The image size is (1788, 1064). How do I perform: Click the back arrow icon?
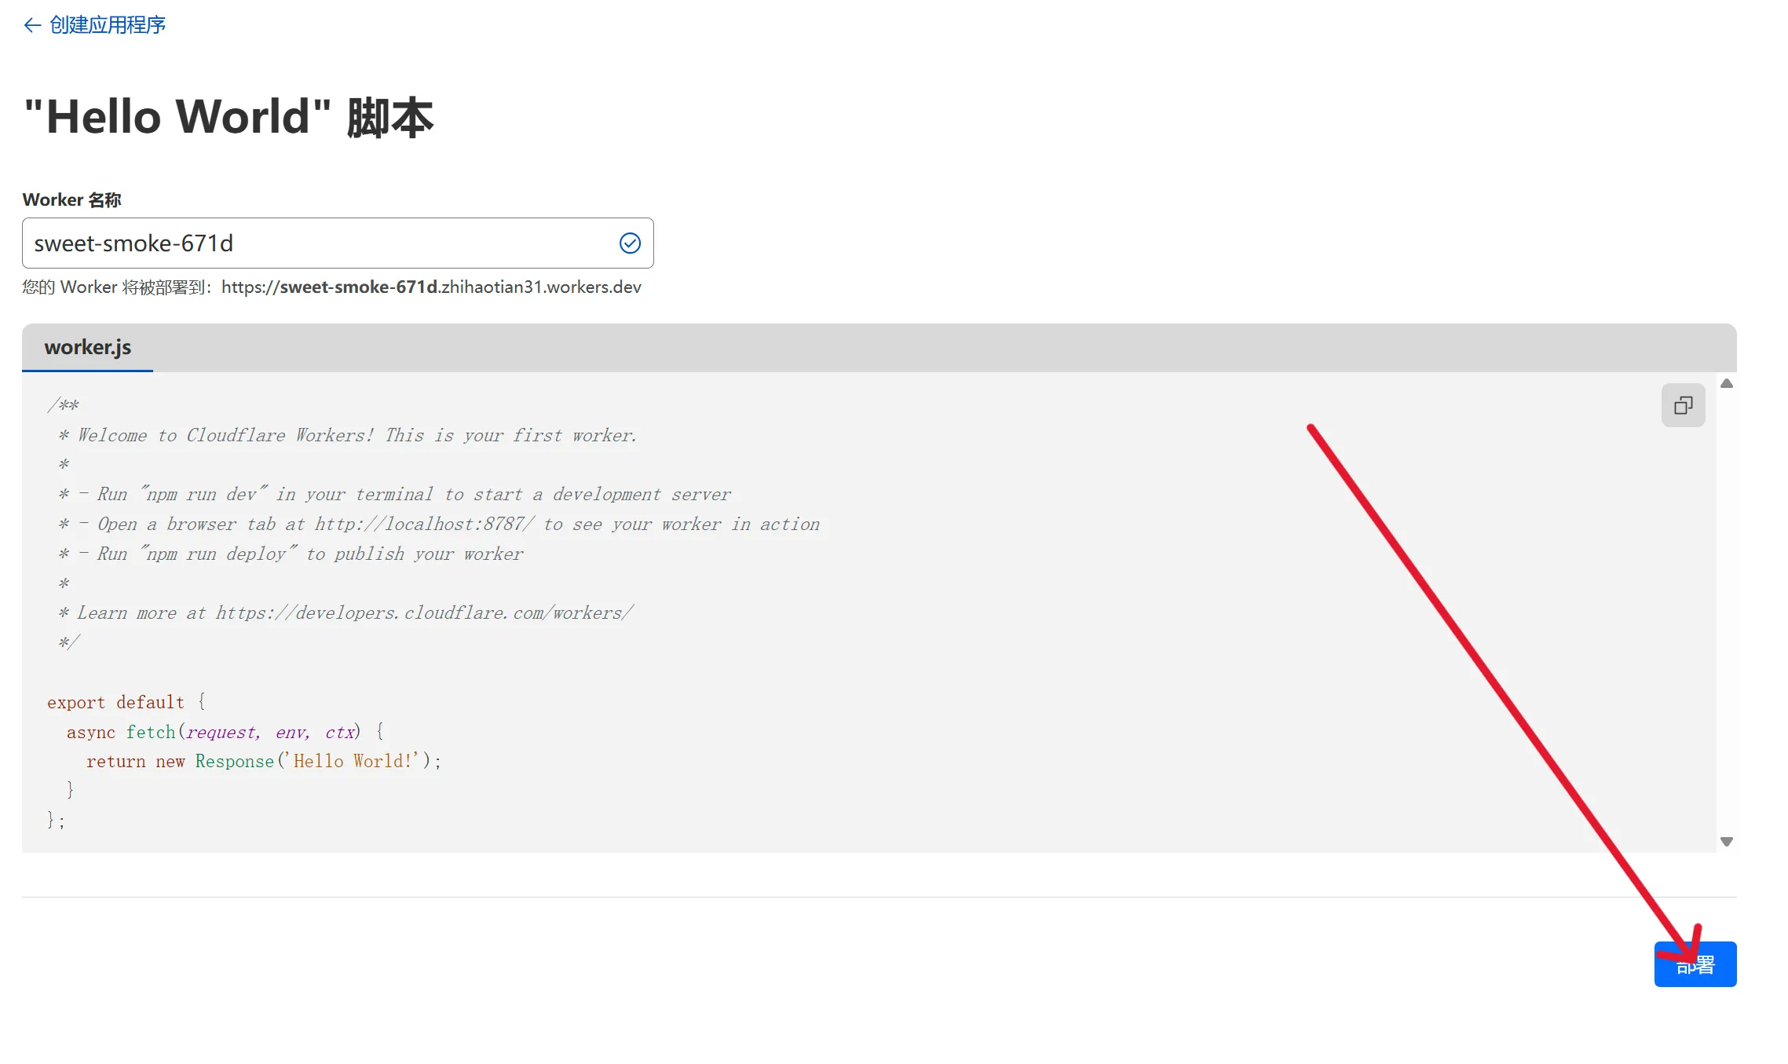(31, 25)
